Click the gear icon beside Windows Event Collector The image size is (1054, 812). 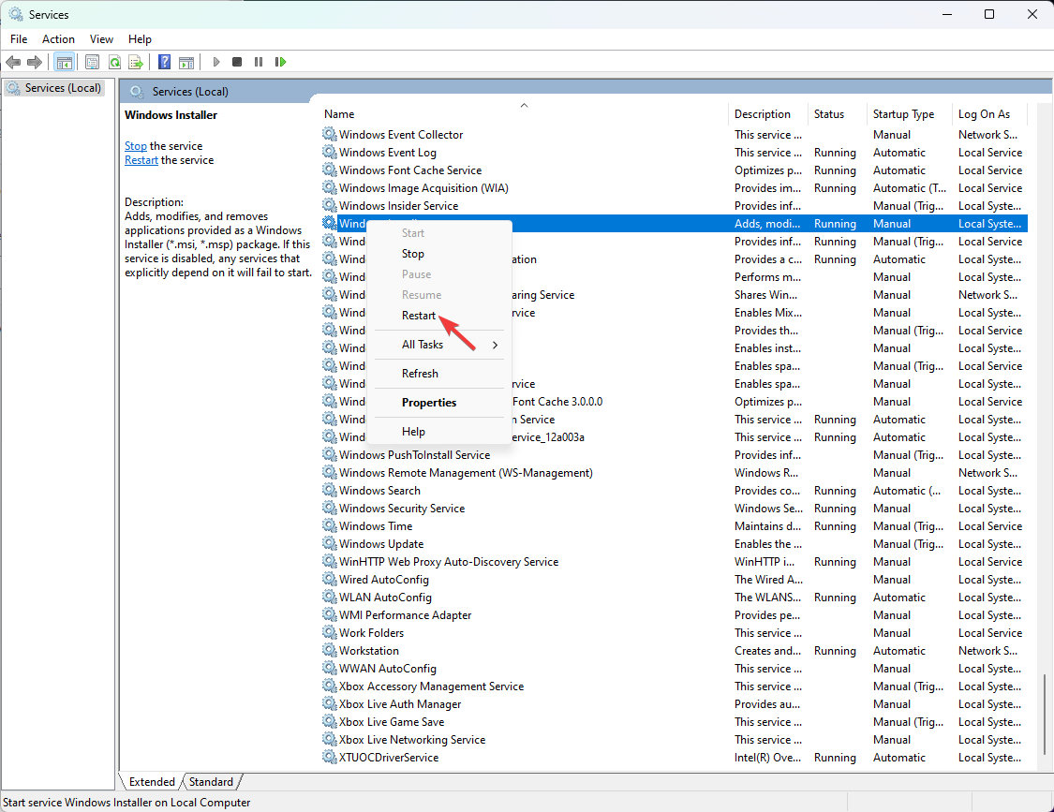tap(330, 135)
